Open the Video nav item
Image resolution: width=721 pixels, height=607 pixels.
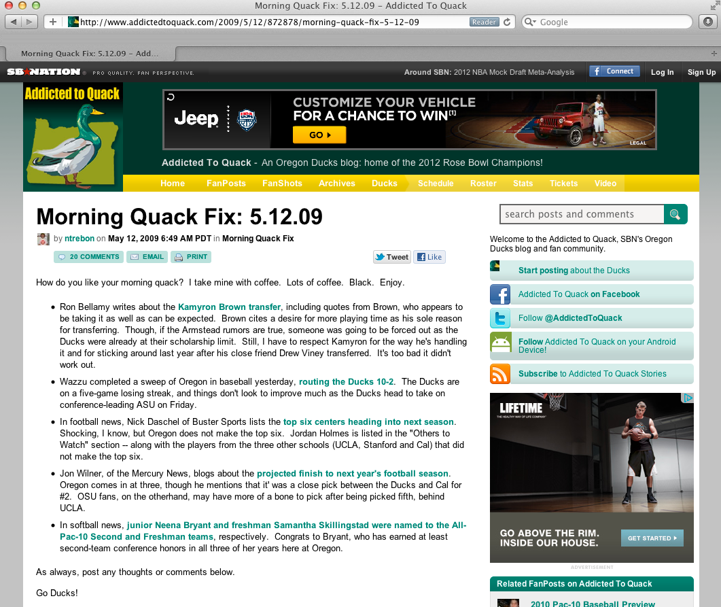[x=605, y=183]
